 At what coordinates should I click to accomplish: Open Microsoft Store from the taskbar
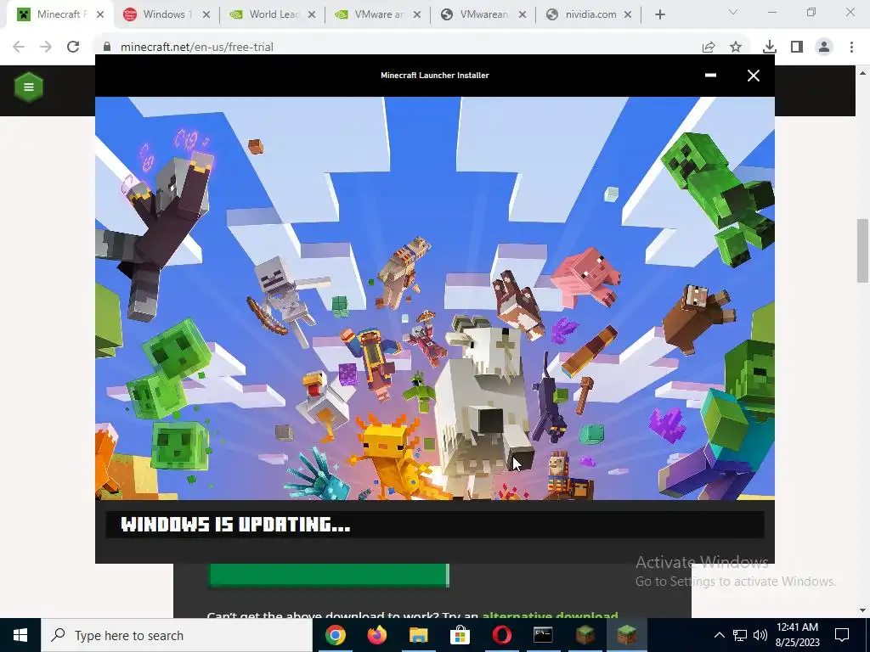tap(460, 635)
